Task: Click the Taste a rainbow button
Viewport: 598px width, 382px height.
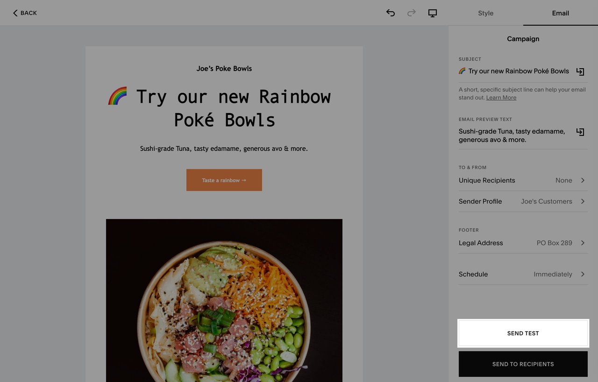Action: click(x=224, y=180)
